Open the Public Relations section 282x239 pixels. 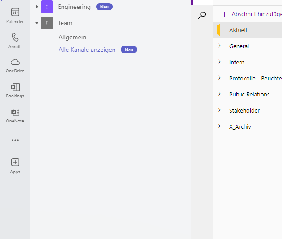(x=249, y=94)
